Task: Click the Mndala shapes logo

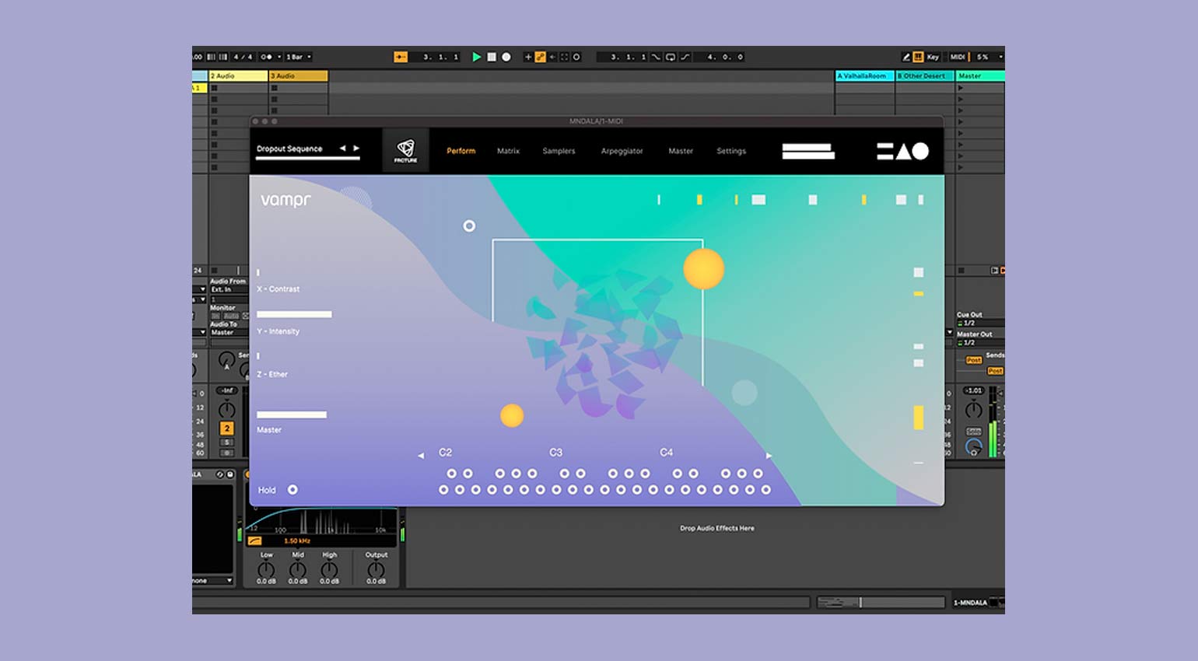Action: tap(903, 151)
